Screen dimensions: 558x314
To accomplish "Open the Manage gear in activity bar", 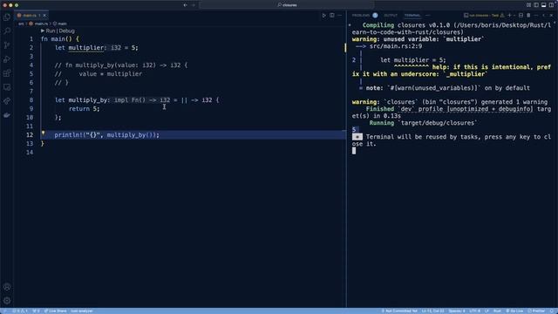I will coord(7,301).
